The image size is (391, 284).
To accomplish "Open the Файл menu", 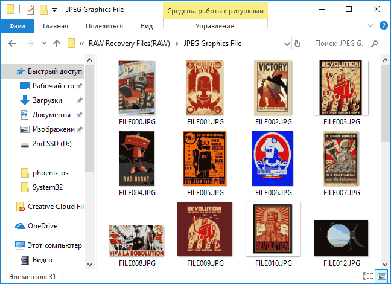I will click(x=17, y=26).
